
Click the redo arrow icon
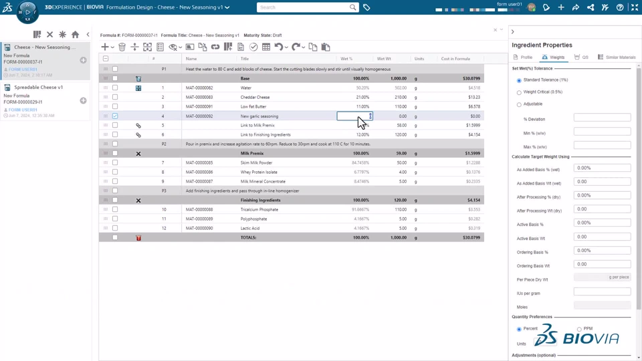[x=296, y=47]
